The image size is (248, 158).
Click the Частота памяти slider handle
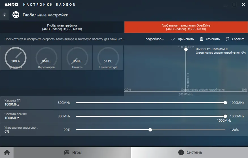225,116
